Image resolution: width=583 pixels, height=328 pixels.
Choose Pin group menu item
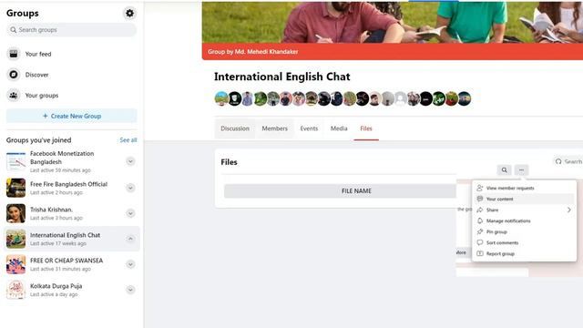point(524,231)
